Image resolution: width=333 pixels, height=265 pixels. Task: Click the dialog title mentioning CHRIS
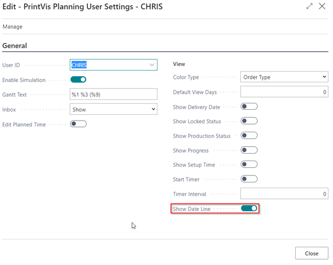tap(82, 6)
